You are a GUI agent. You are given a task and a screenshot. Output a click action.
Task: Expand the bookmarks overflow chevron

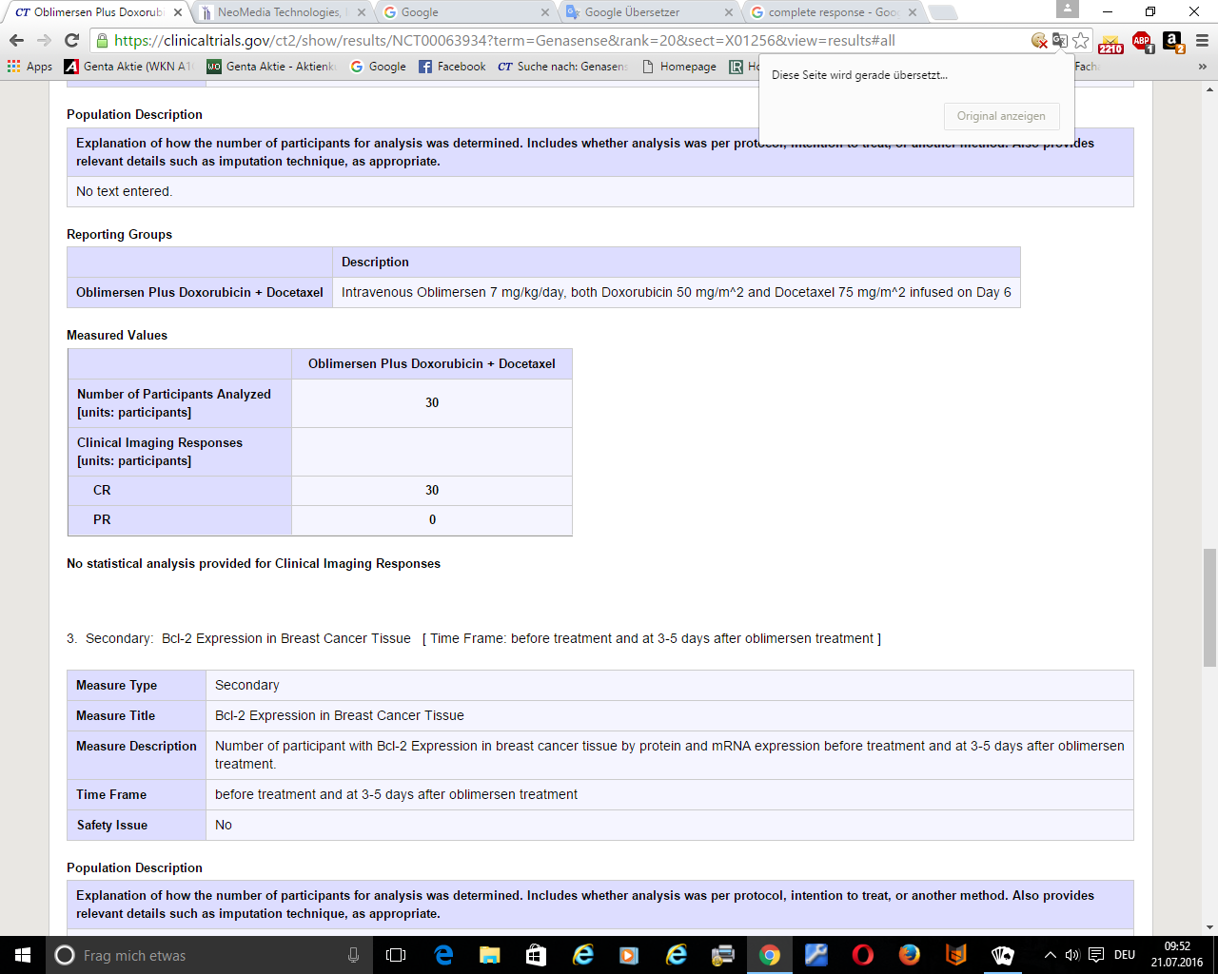click(x=1201, y=67)
